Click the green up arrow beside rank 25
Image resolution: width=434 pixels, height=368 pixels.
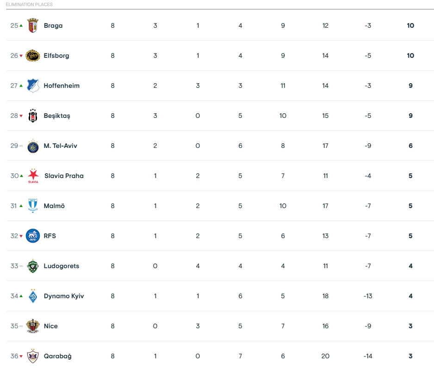[21, 25]
